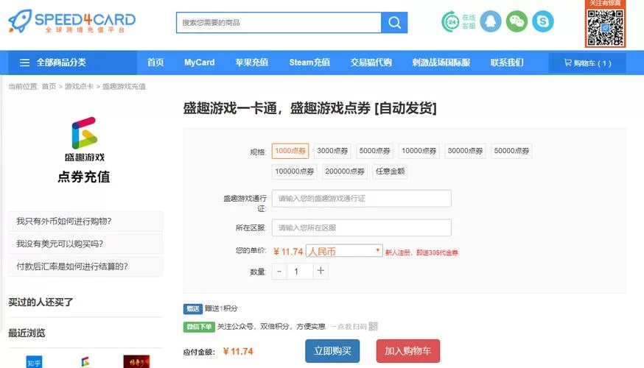The image size is (644, 368).
Task: Open the Skype contact icon
Action: [543, 21]
